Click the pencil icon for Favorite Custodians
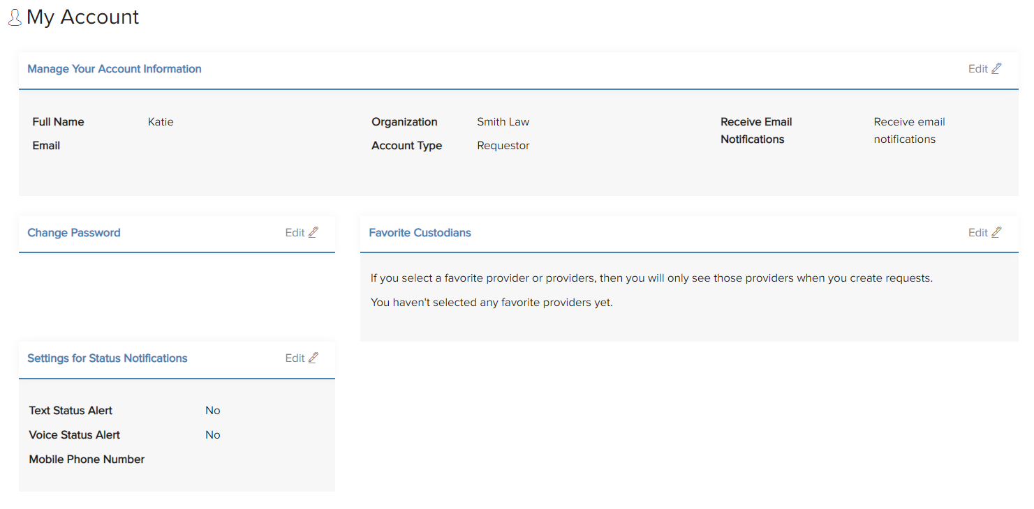 point(996,232)
